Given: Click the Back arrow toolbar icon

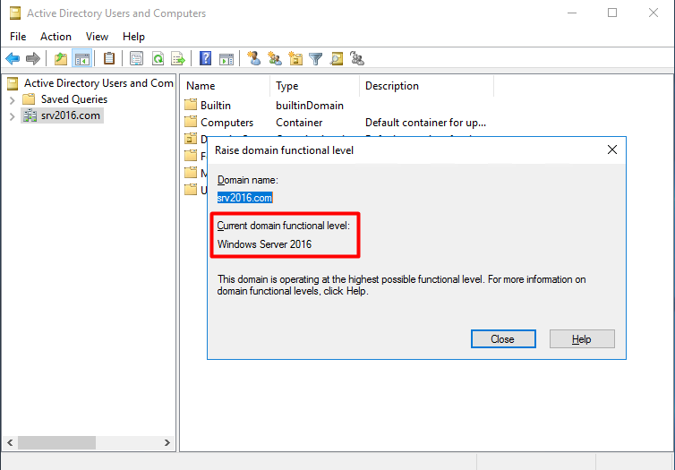Looking at the screenshot, I should pos(13,59).
